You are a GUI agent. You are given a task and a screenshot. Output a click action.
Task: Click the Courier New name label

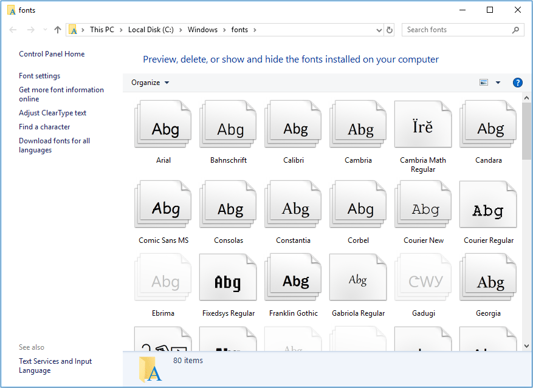(424, 240)
